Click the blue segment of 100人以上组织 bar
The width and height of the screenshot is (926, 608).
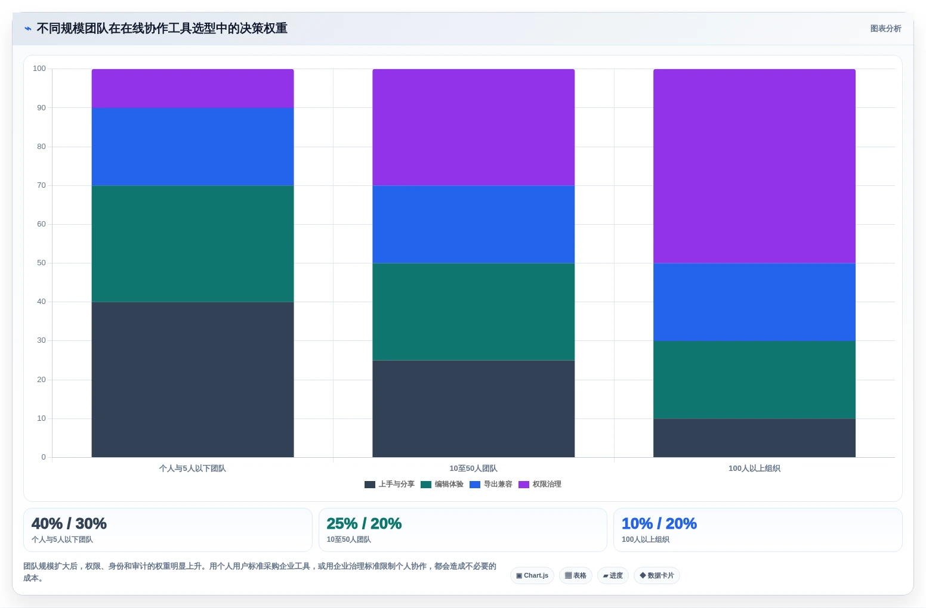point(755,302)
